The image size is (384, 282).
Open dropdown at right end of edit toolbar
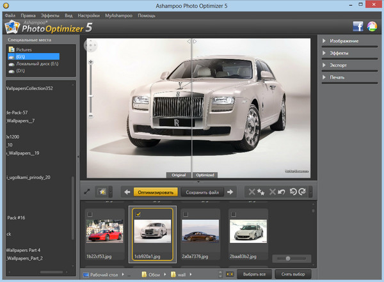(310, 192)
